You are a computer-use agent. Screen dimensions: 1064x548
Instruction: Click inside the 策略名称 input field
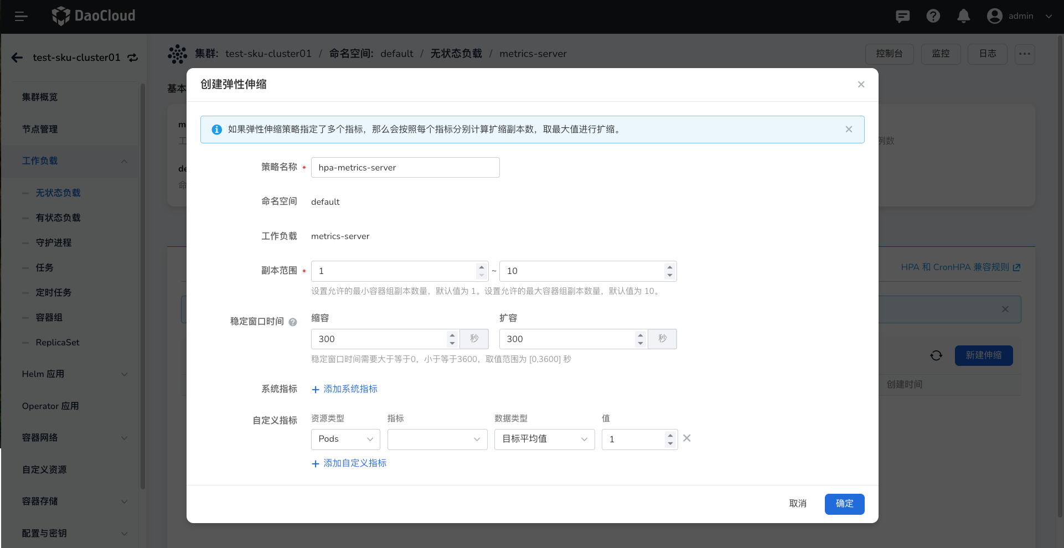pos(405,167)
